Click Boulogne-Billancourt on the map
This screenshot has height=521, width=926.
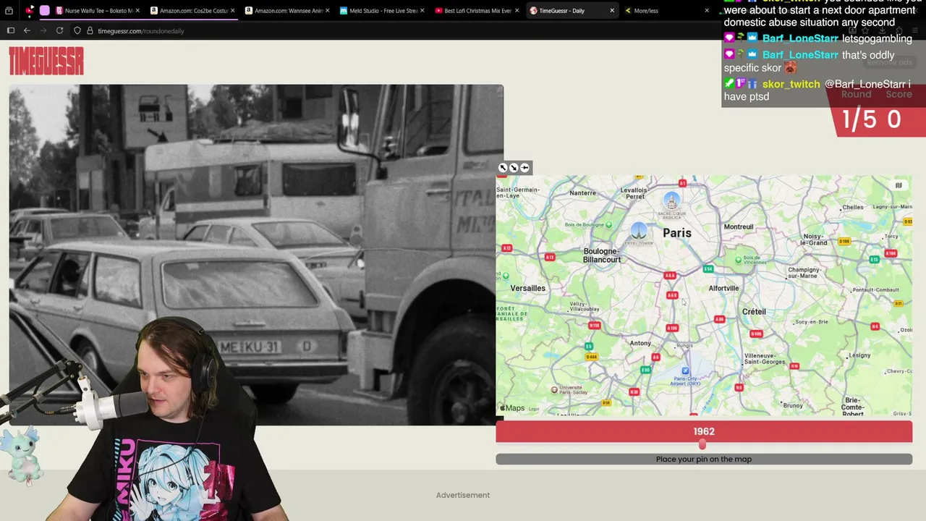[602, 255]
